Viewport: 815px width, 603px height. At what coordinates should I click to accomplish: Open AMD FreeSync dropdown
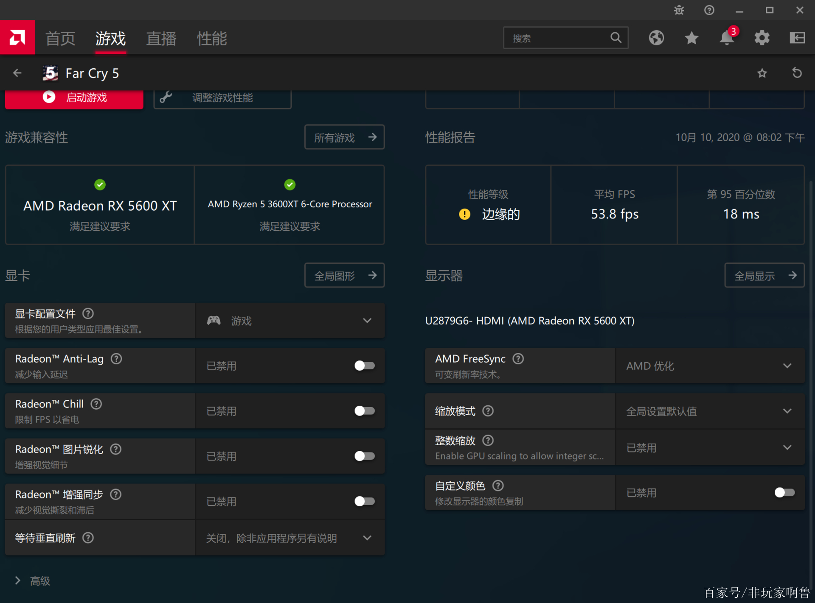click(709, 366)
